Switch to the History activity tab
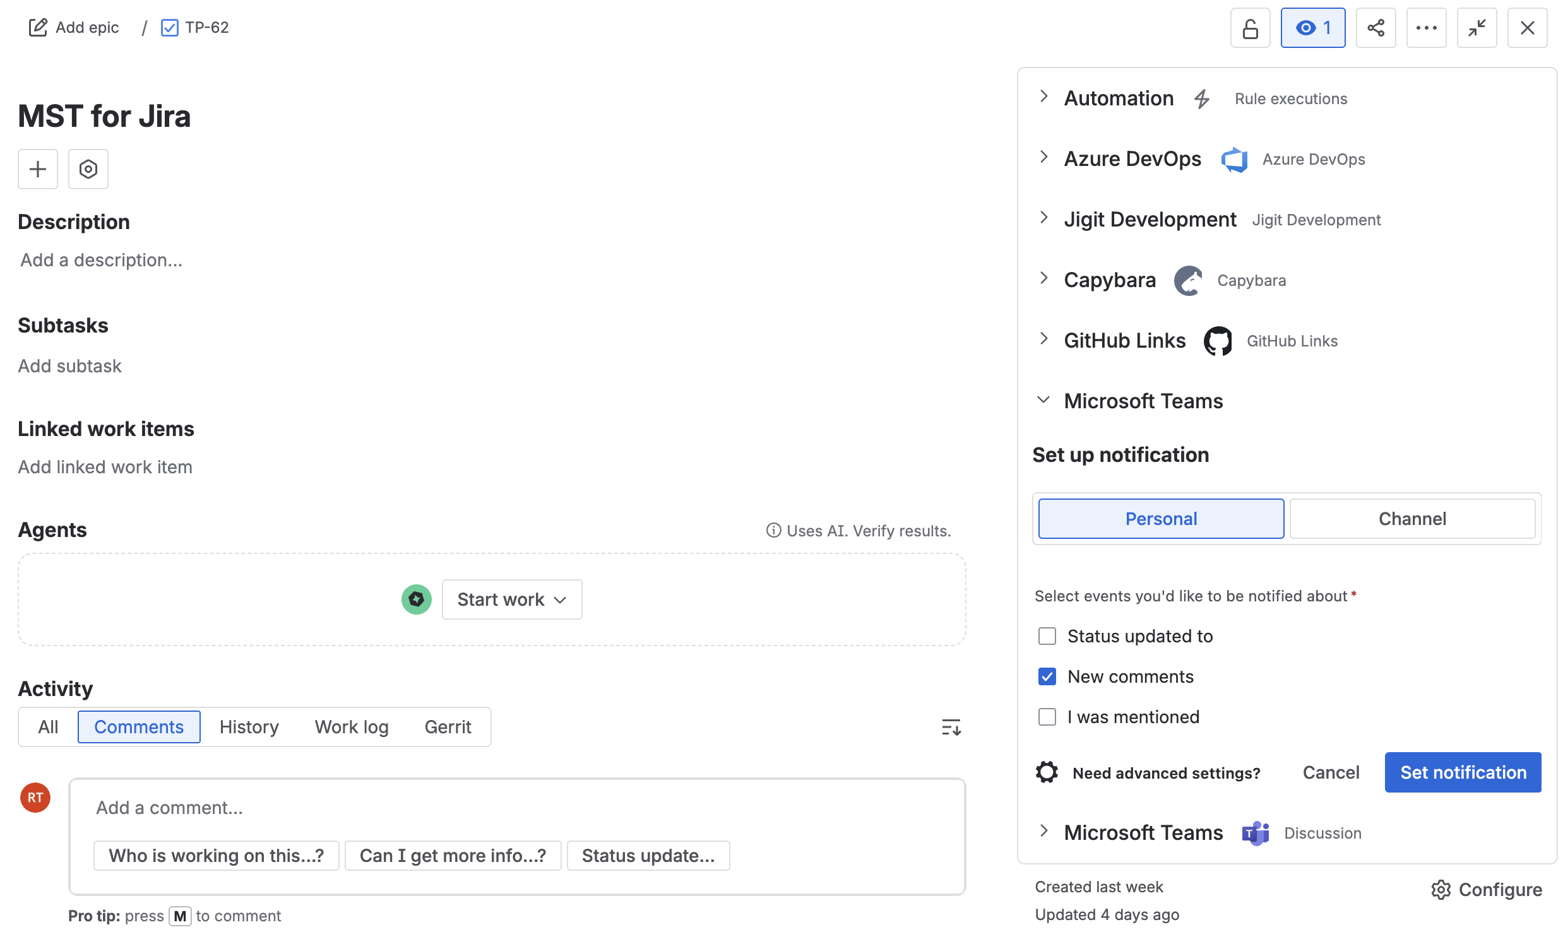This screenshot has height=944, width=1563. (x=249, y=726)
